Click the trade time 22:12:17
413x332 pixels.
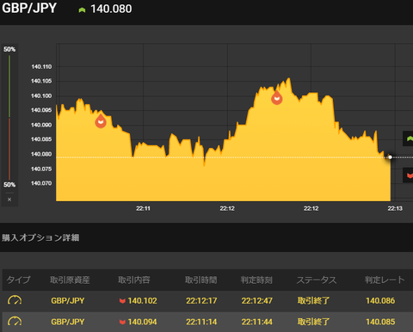201,301
